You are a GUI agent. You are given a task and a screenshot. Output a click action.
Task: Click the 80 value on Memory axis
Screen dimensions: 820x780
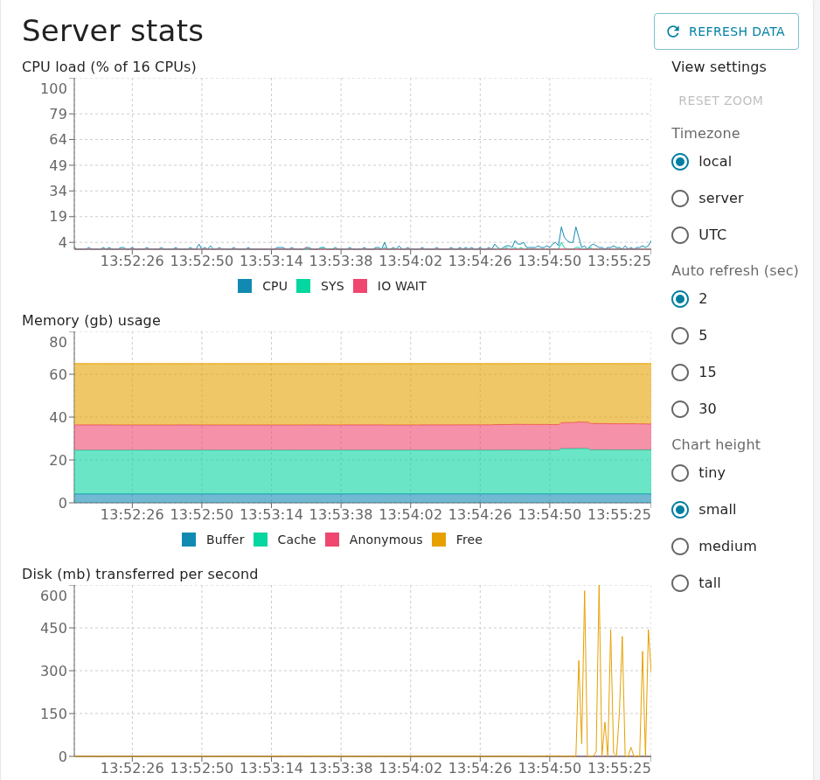[x=58, y=342]
